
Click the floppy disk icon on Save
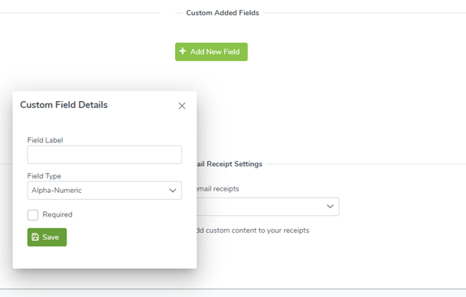click(x=35, y=237)
